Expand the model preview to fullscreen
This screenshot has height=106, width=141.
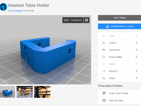[x=86, y=20]
